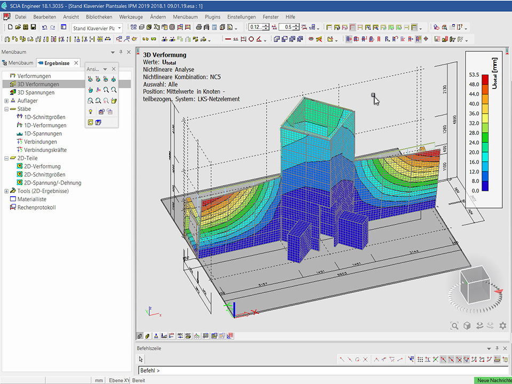Click the Save project floppy-disk icon

click(x=33, y=27)
